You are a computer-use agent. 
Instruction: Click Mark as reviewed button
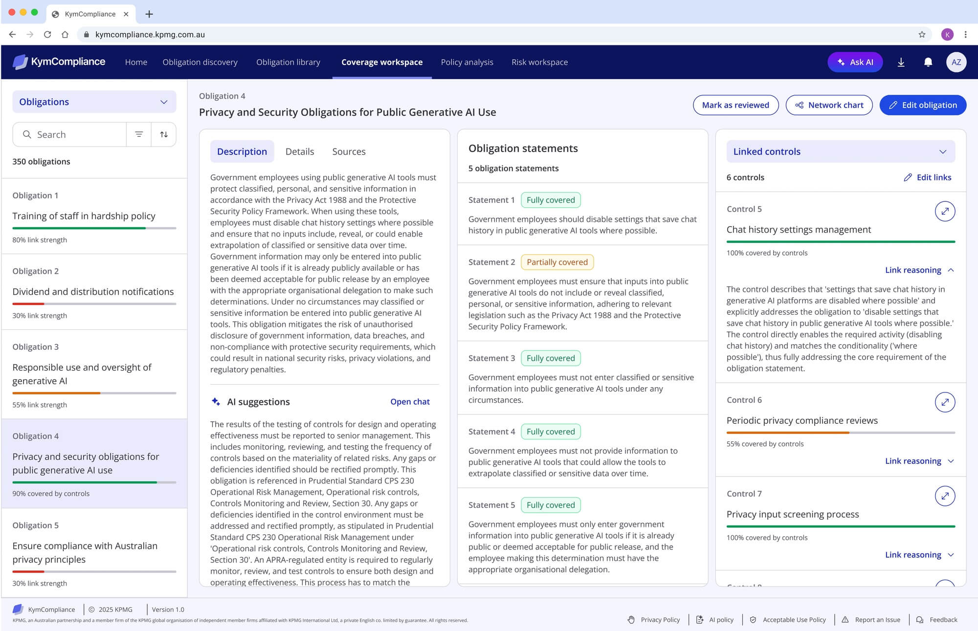tap(735, 105)
